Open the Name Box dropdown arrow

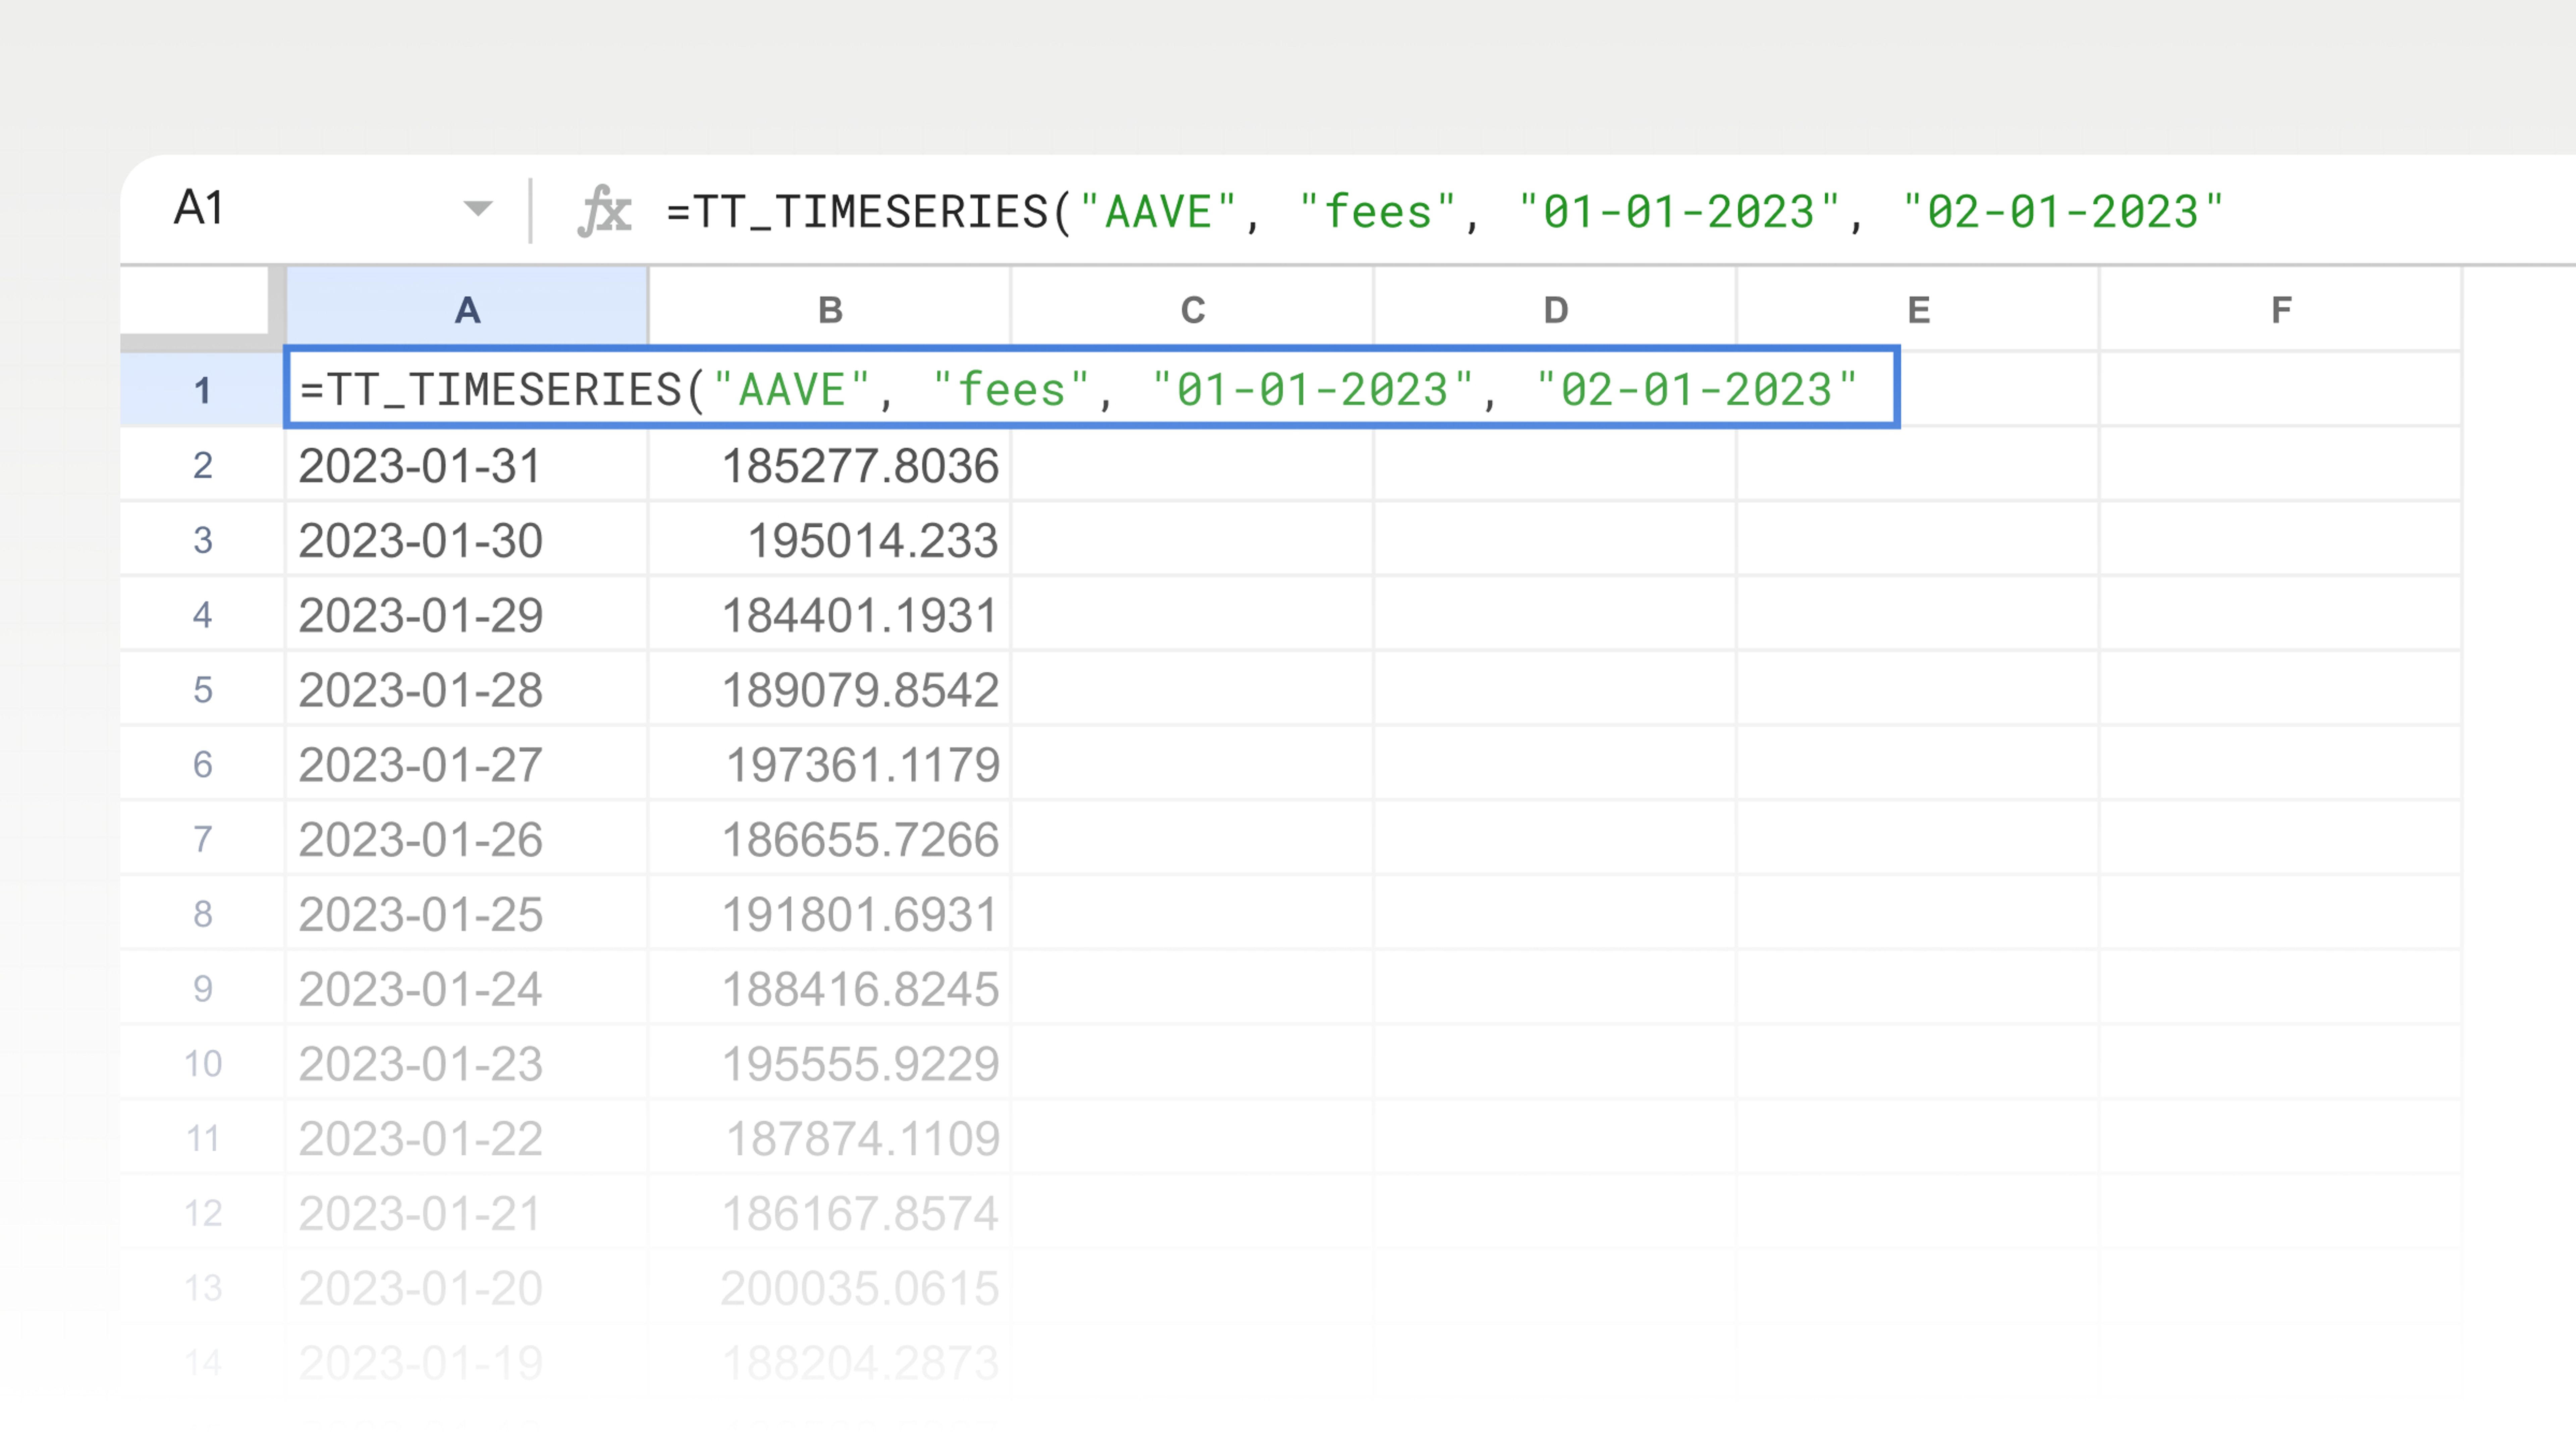[x=478, y=208]
